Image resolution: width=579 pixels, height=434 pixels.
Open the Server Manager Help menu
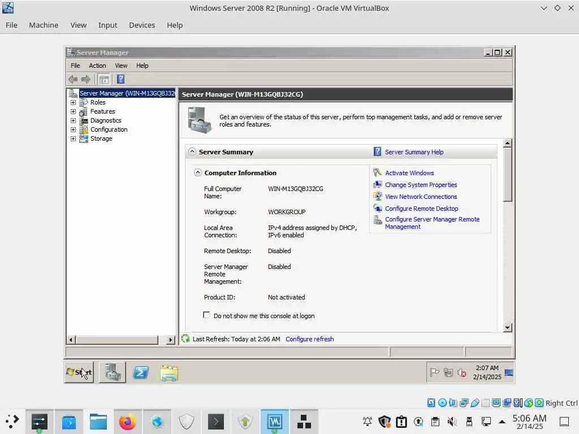click(142, 66)
